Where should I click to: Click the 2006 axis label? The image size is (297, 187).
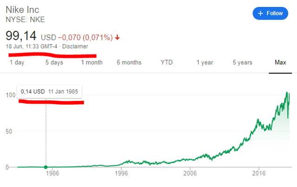coord(190,173)
